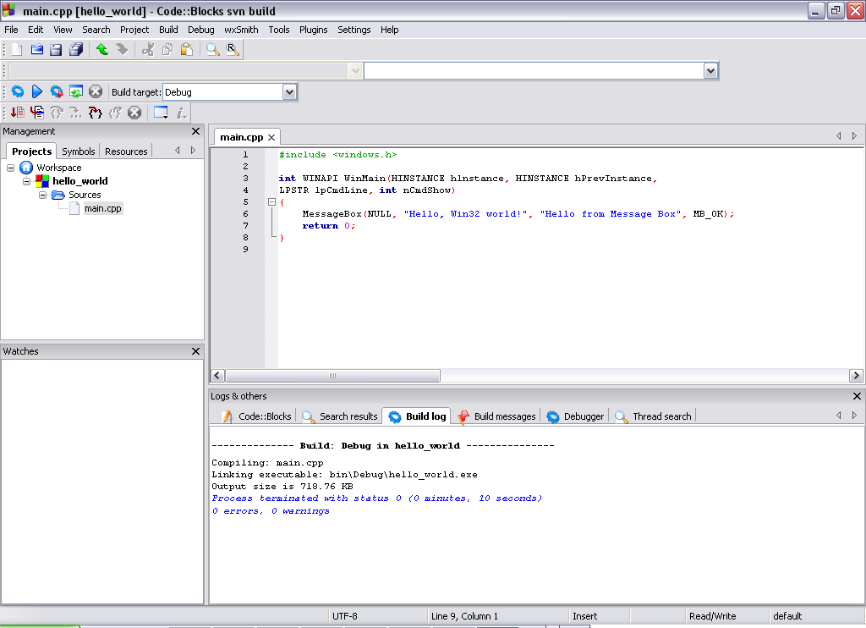Viewport: 866px width, 628px height.
Task: Click the editor horizontal scrollbar thumb
Action: (332, 376)
